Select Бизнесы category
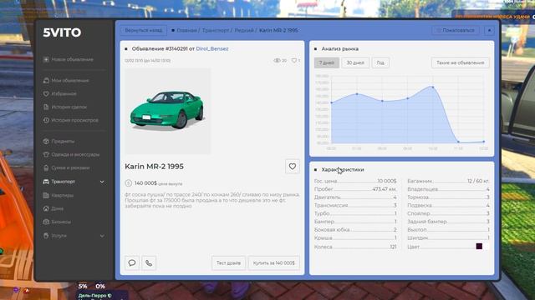This screenshot has height=300, width=535. [x=61, y=222]
